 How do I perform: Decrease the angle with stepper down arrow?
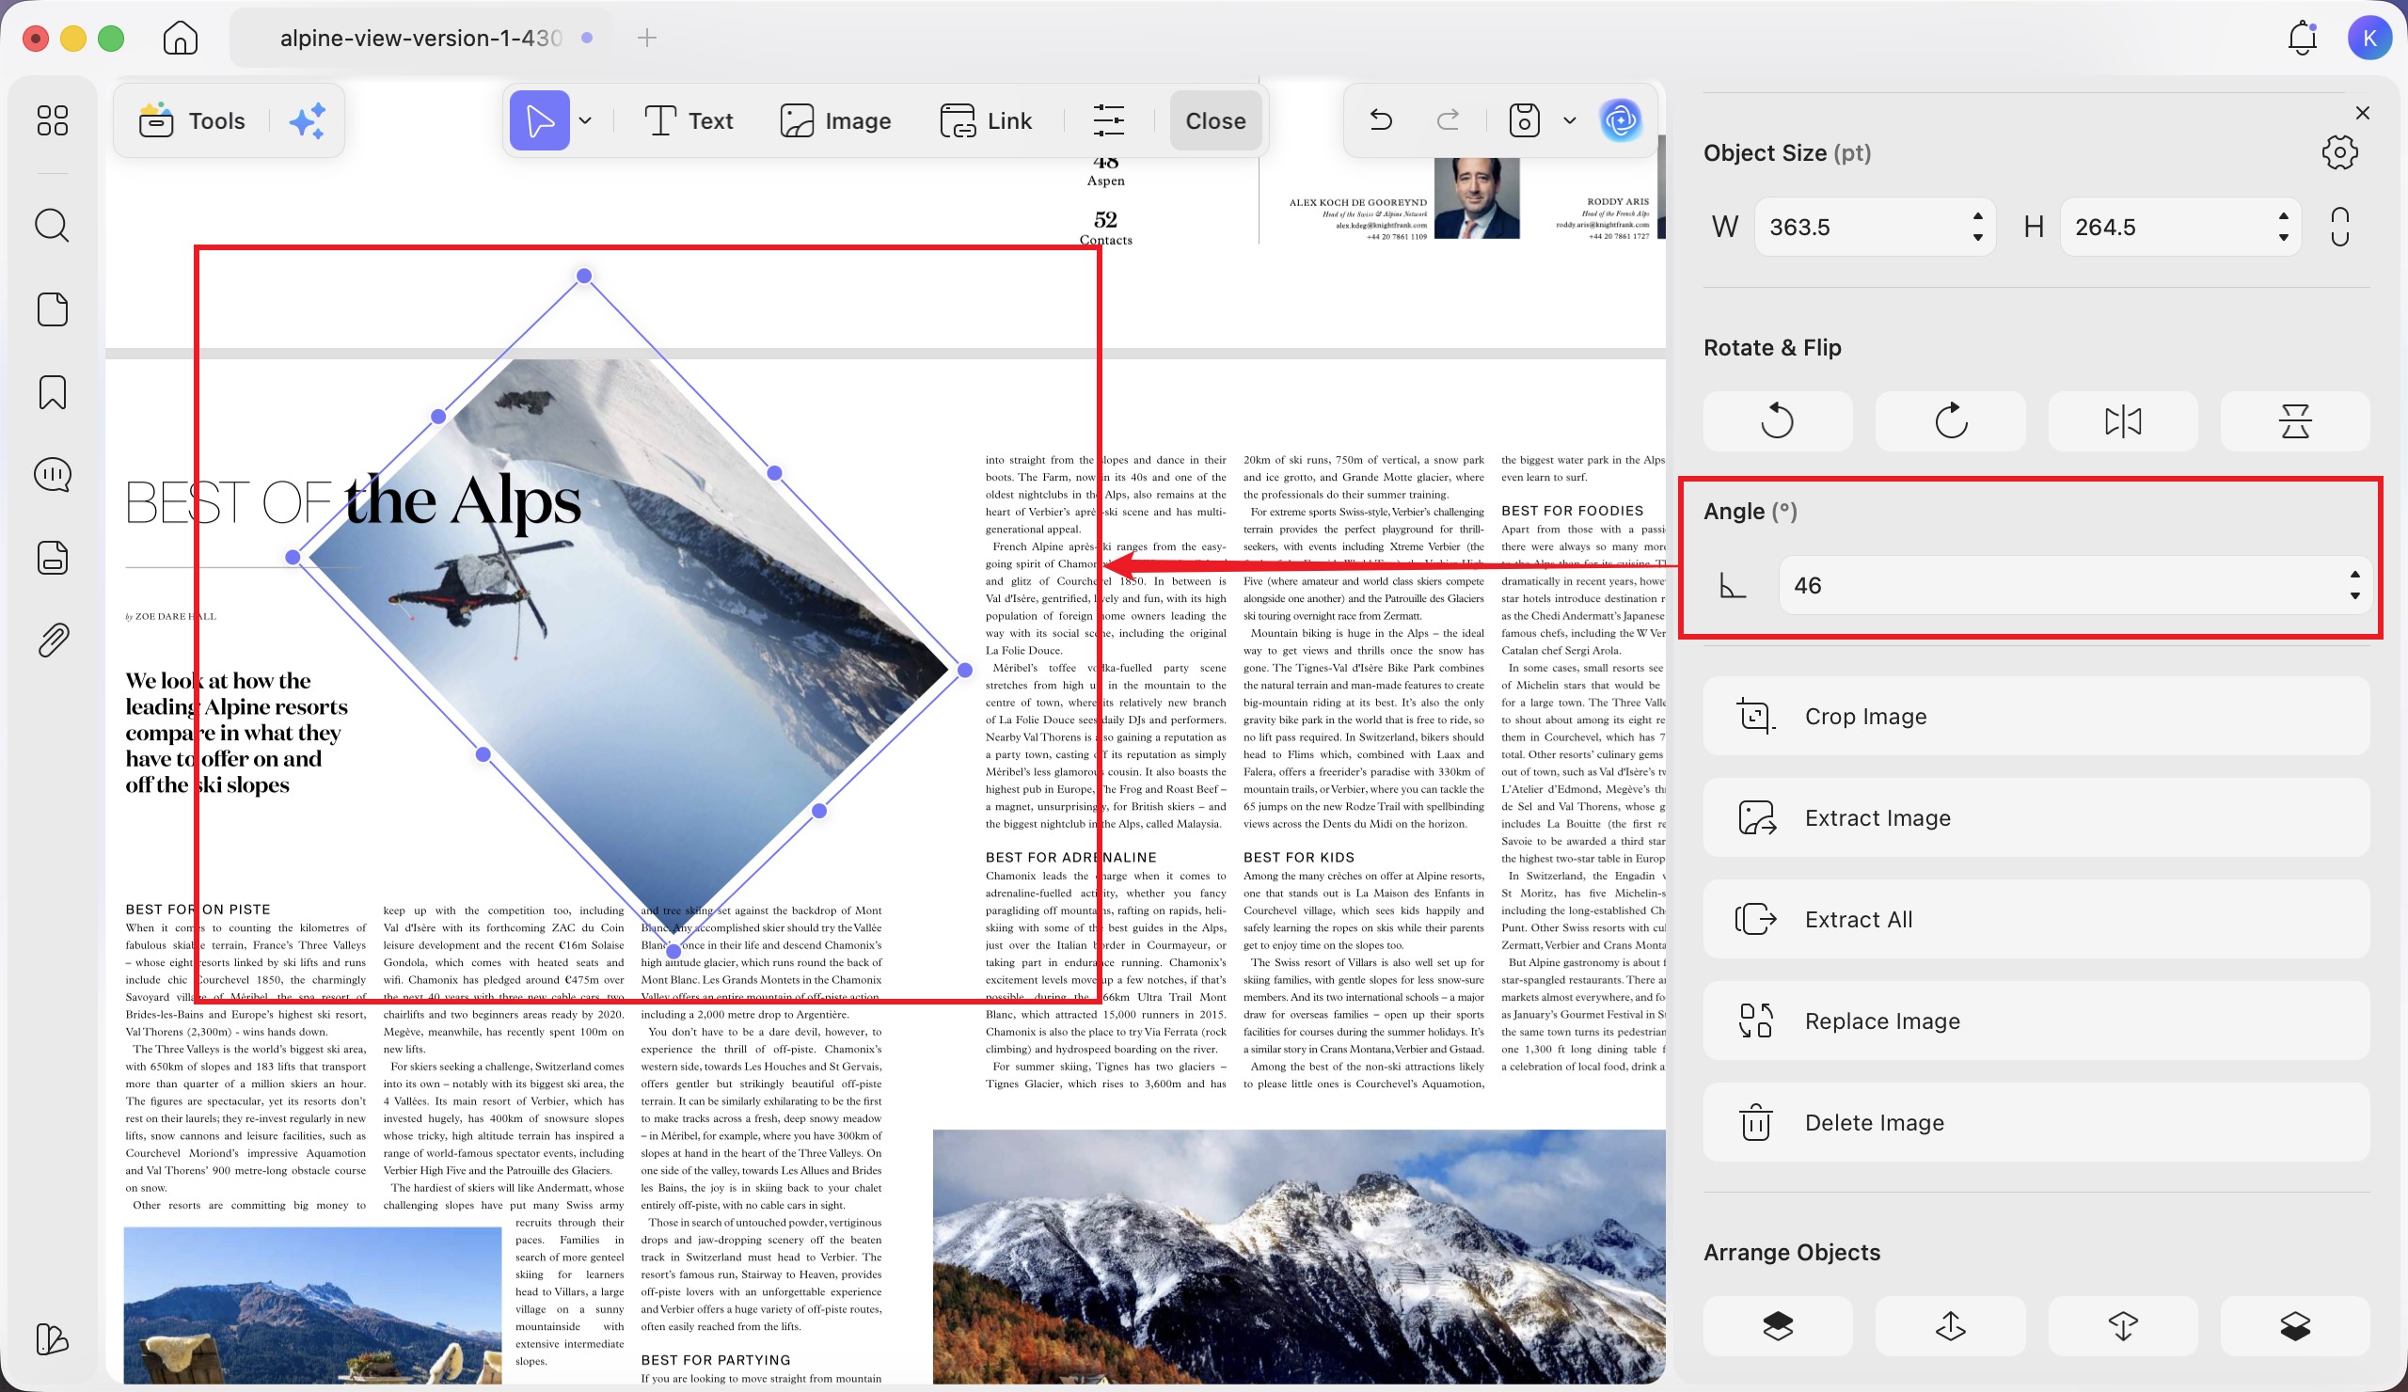2355,596
